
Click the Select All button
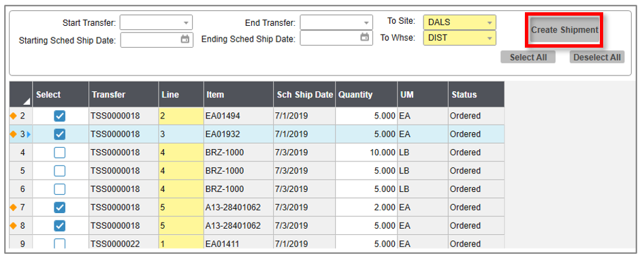coord(528,57)
